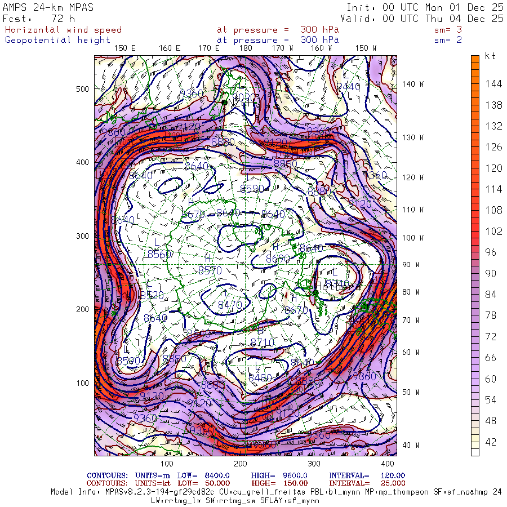Click the '8470' low contour label

pos(230,305)
